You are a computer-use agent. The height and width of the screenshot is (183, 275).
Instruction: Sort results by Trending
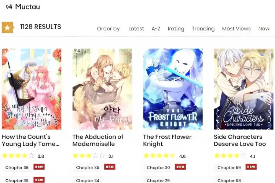point(203,29)
